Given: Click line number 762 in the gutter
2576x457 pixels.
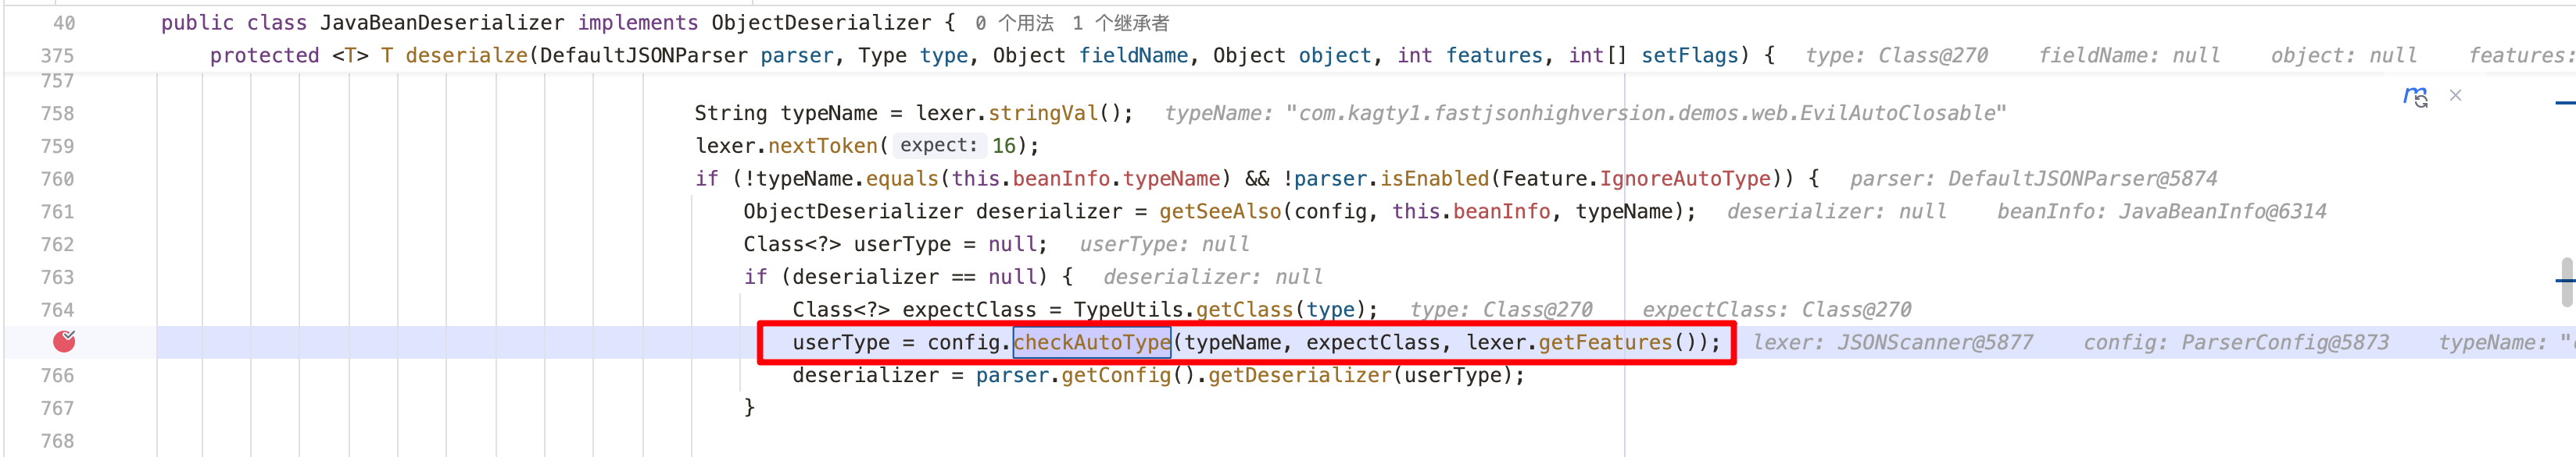Looking at the screenshot, I should click(x=57, y=244).
